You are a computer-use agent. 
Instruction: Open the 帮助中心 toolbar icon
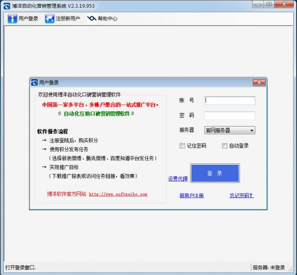pyautogui.click(x=92, y=19)
